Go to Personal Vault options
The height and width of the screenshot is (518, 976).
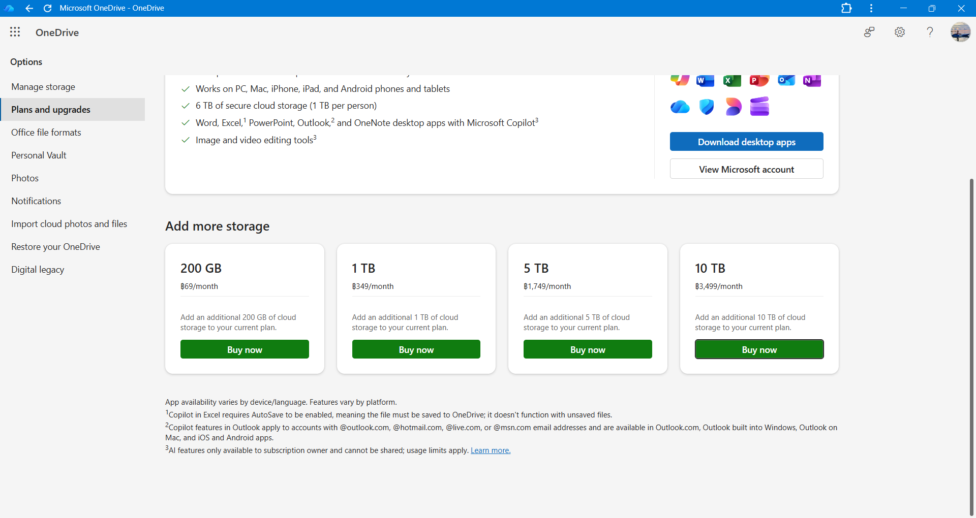[73, 155]
